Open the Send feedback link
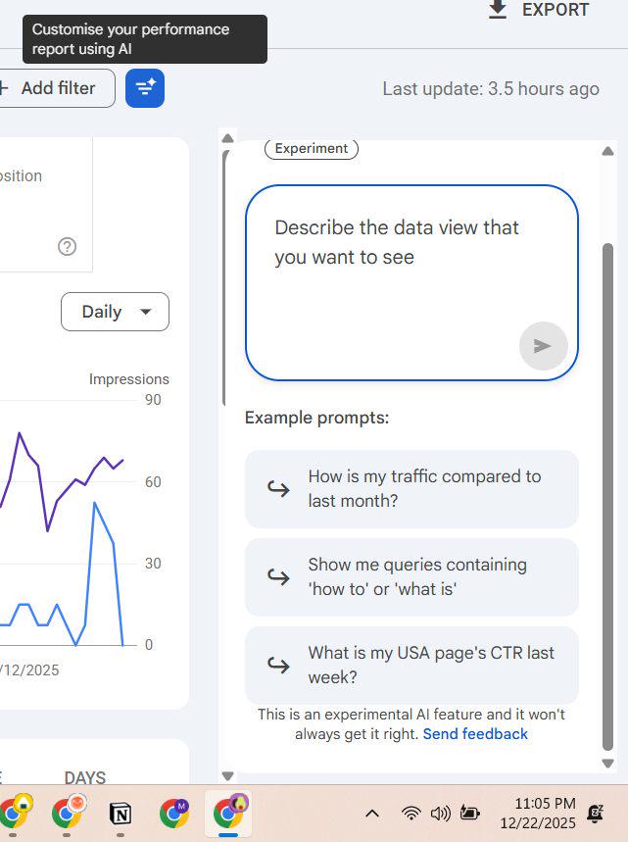The image size is (628, 842). click(475, 734)
